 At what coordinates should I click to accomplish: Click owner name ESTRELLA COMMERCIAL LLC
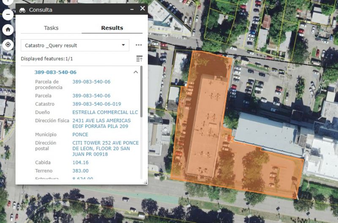point(105,112)
